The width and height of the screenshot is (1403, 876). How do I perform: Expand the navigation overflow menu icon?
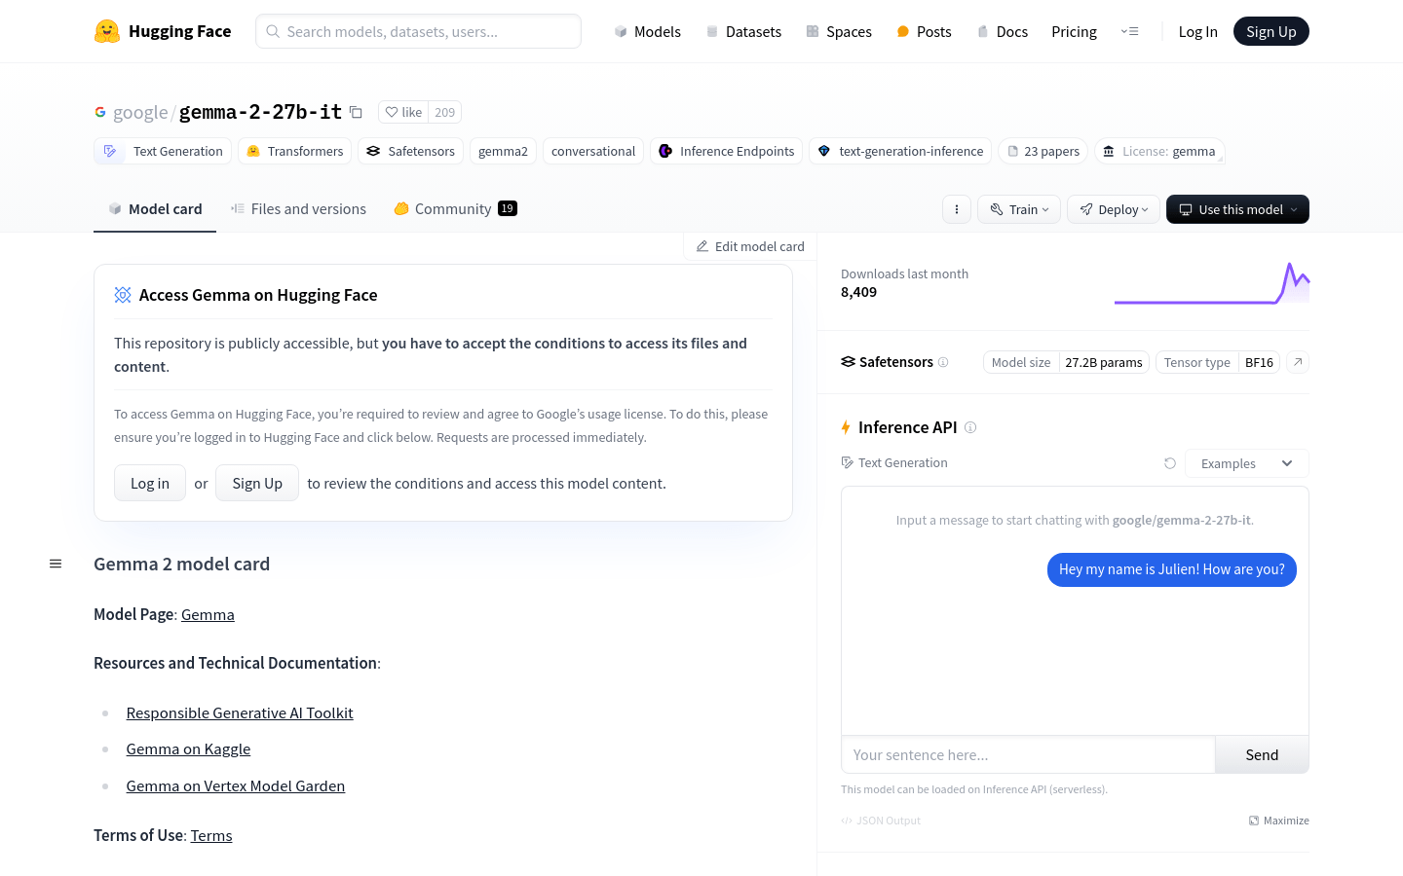click(x=1129, y=31)
